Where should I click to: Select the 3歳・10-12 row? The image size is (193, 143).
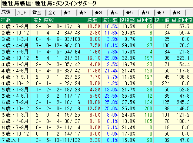click(x=96, y=58)
